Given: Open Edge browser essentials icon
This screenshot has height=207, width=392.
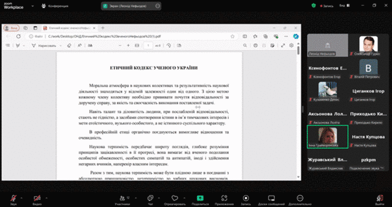Looking at the screenshot, I should 276,36.
